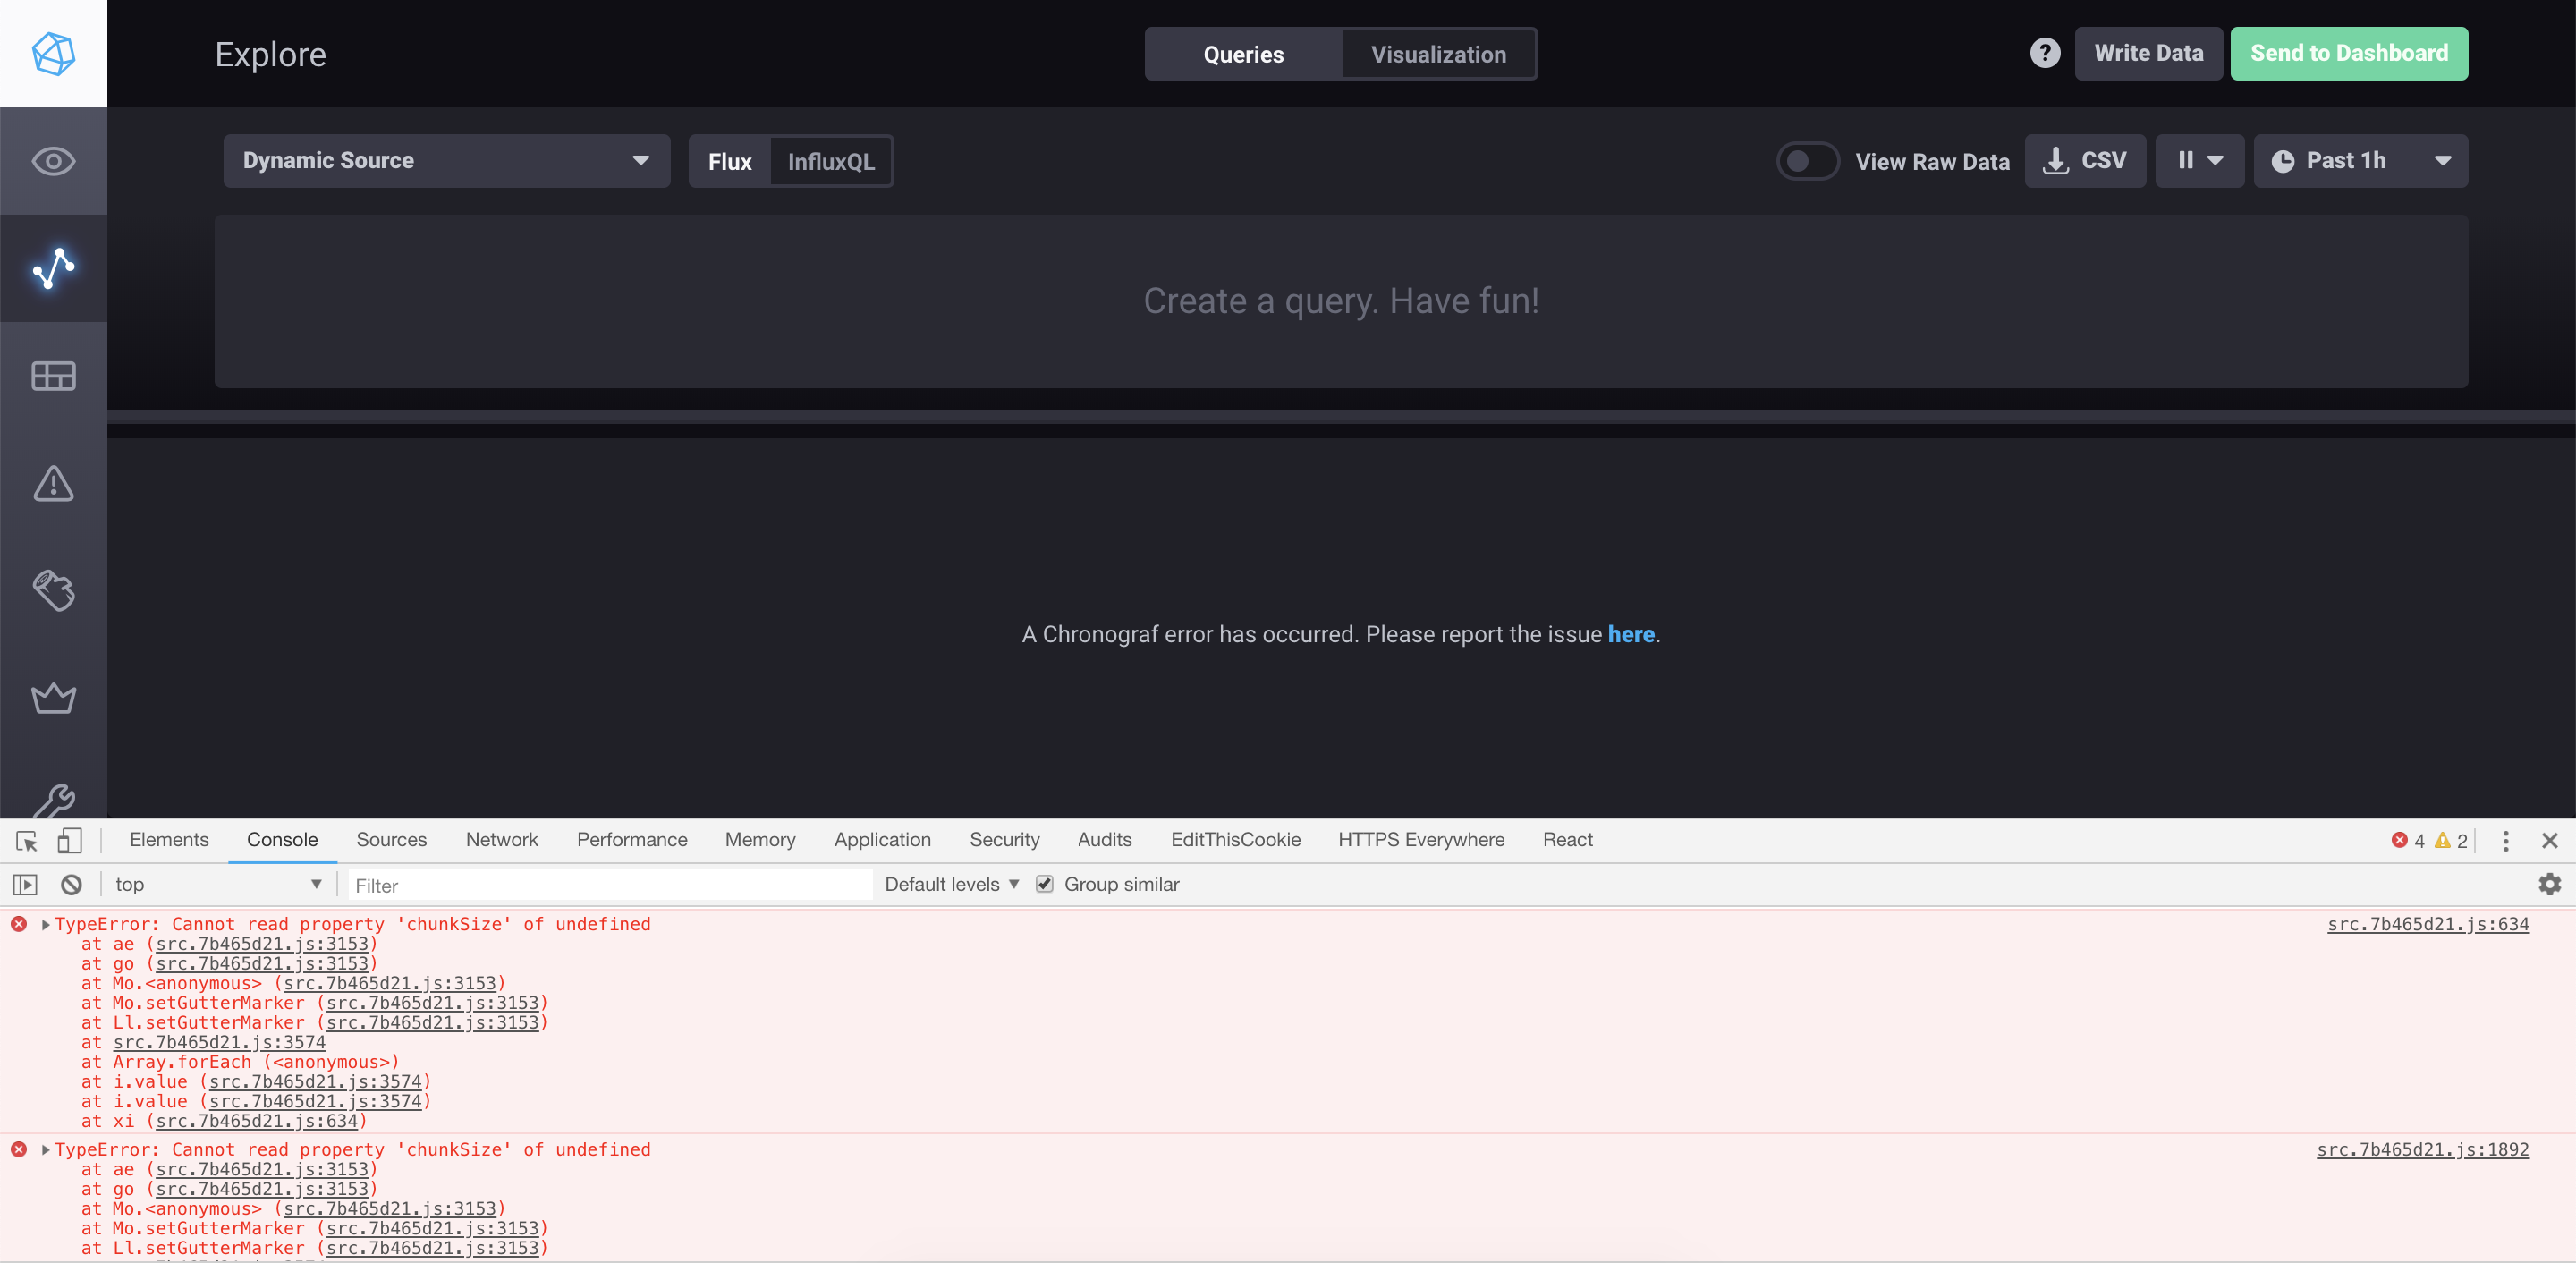This screenshot has width=2576, height=1263.
Task: Select the Admin crown icon in sidebar
Action: 53,698
